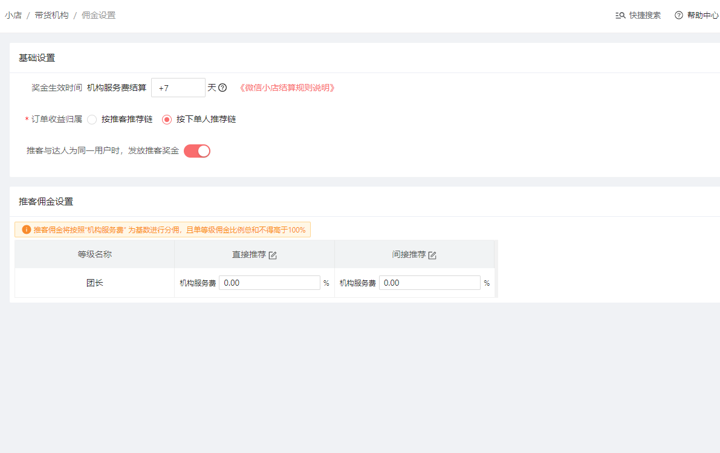Screen dimensions: 720x453
Task: Click the help tooltip icon after 天
Action: pyautogui.click(x=222, y=88)
